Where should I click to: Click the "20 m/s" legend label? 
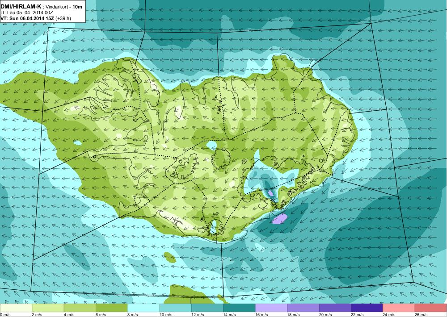point(325,315)
